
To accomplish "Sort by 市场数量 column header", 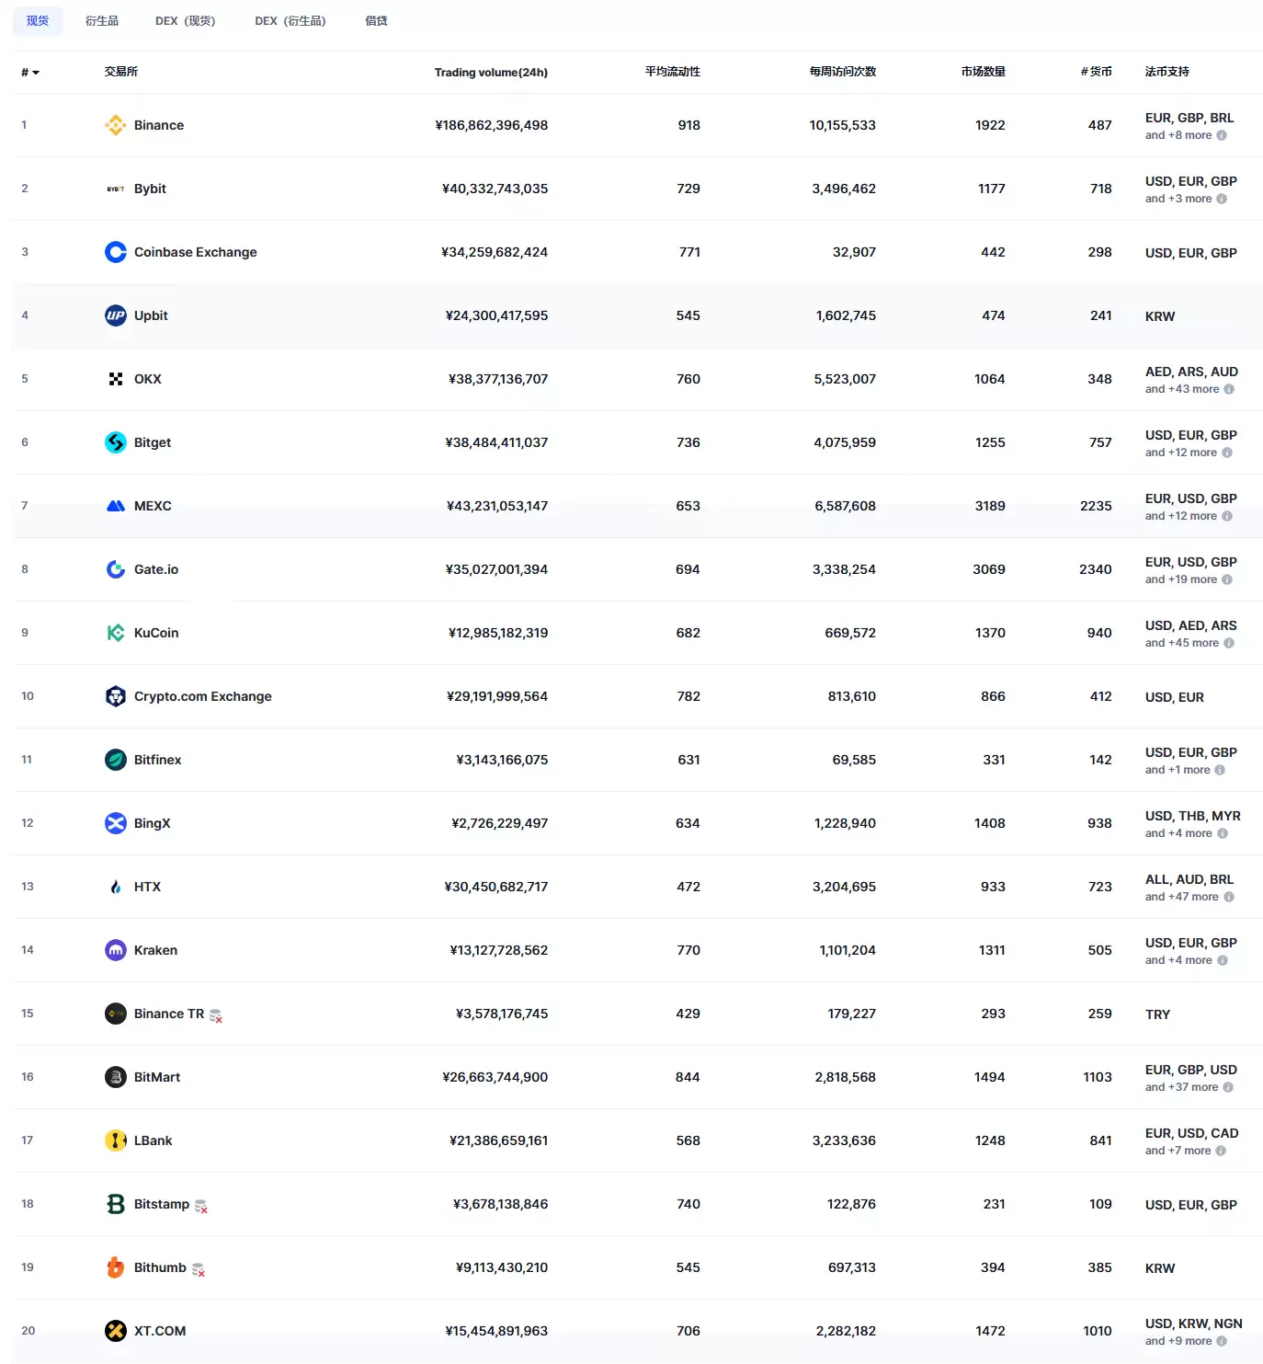I will click(x=984, y=72).
